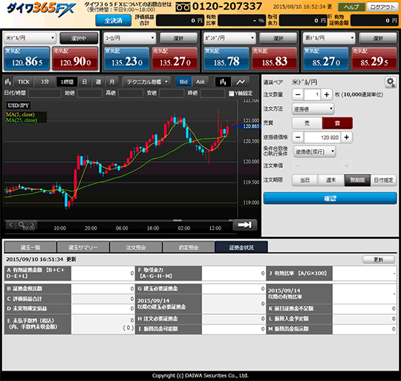Viewport: 401px width, 381px height.
Task: Switch chart to Bid prices
Action: [183, 82]
